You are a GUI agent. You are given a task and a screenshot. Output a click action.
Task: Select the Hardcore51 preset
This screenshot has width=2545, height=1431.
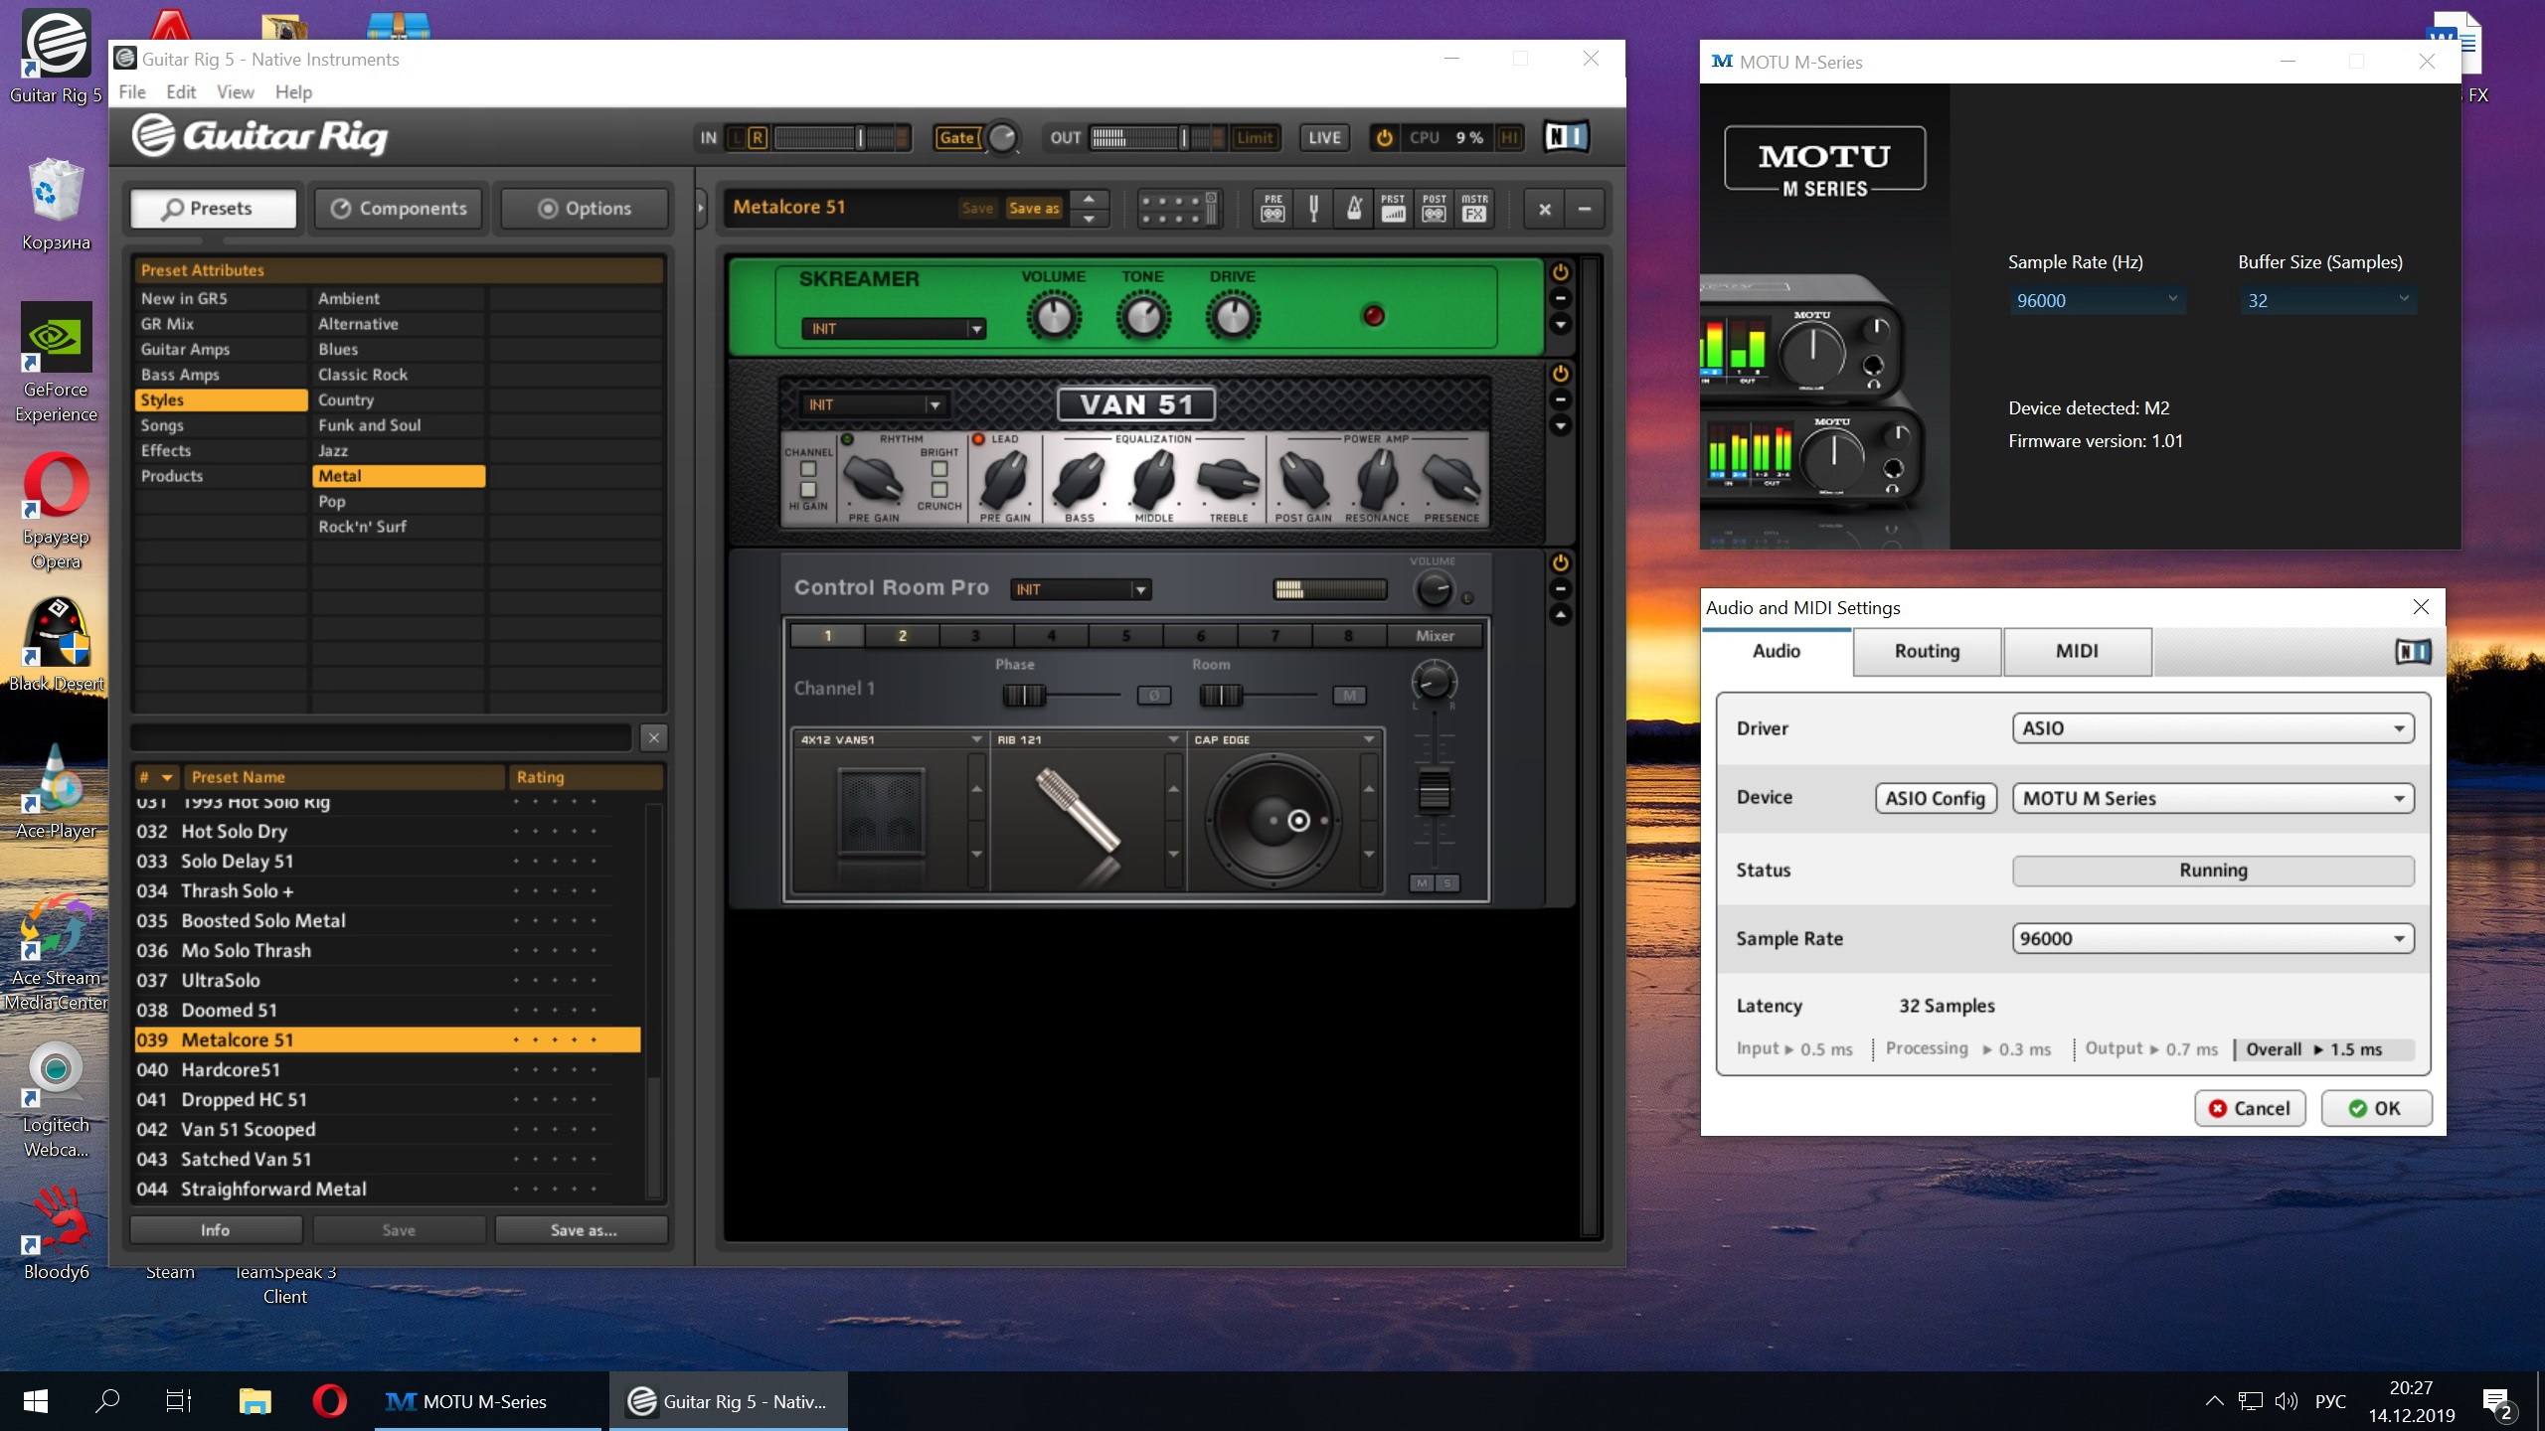[231, 1069]
